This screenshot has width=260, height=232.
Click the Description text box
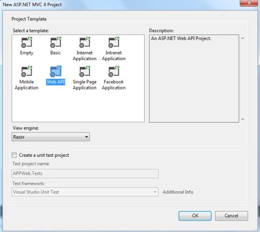[194, 79]
